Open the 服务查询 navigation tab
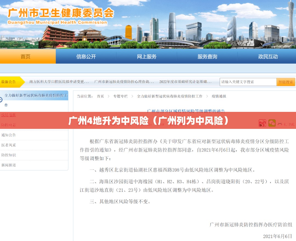Viewport: 296px width, 241px height. (x=207, y=56)
